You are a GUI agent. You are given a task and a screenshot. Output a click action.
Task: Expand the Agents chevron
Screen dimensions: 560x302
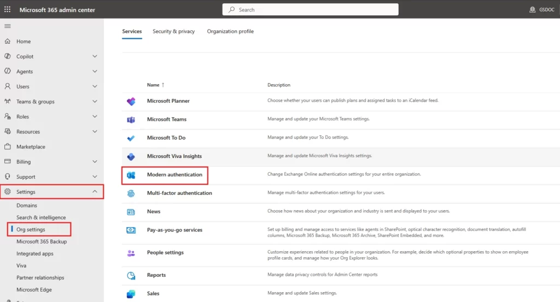coord(95,72)
